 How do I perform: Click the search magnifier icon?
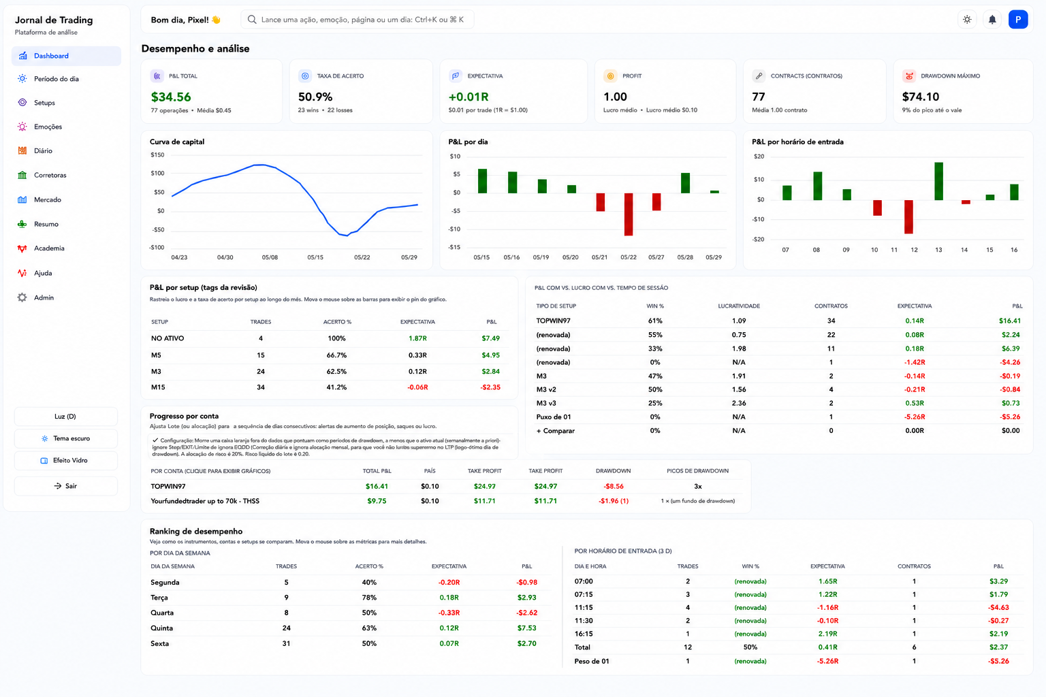pos(252,20)
